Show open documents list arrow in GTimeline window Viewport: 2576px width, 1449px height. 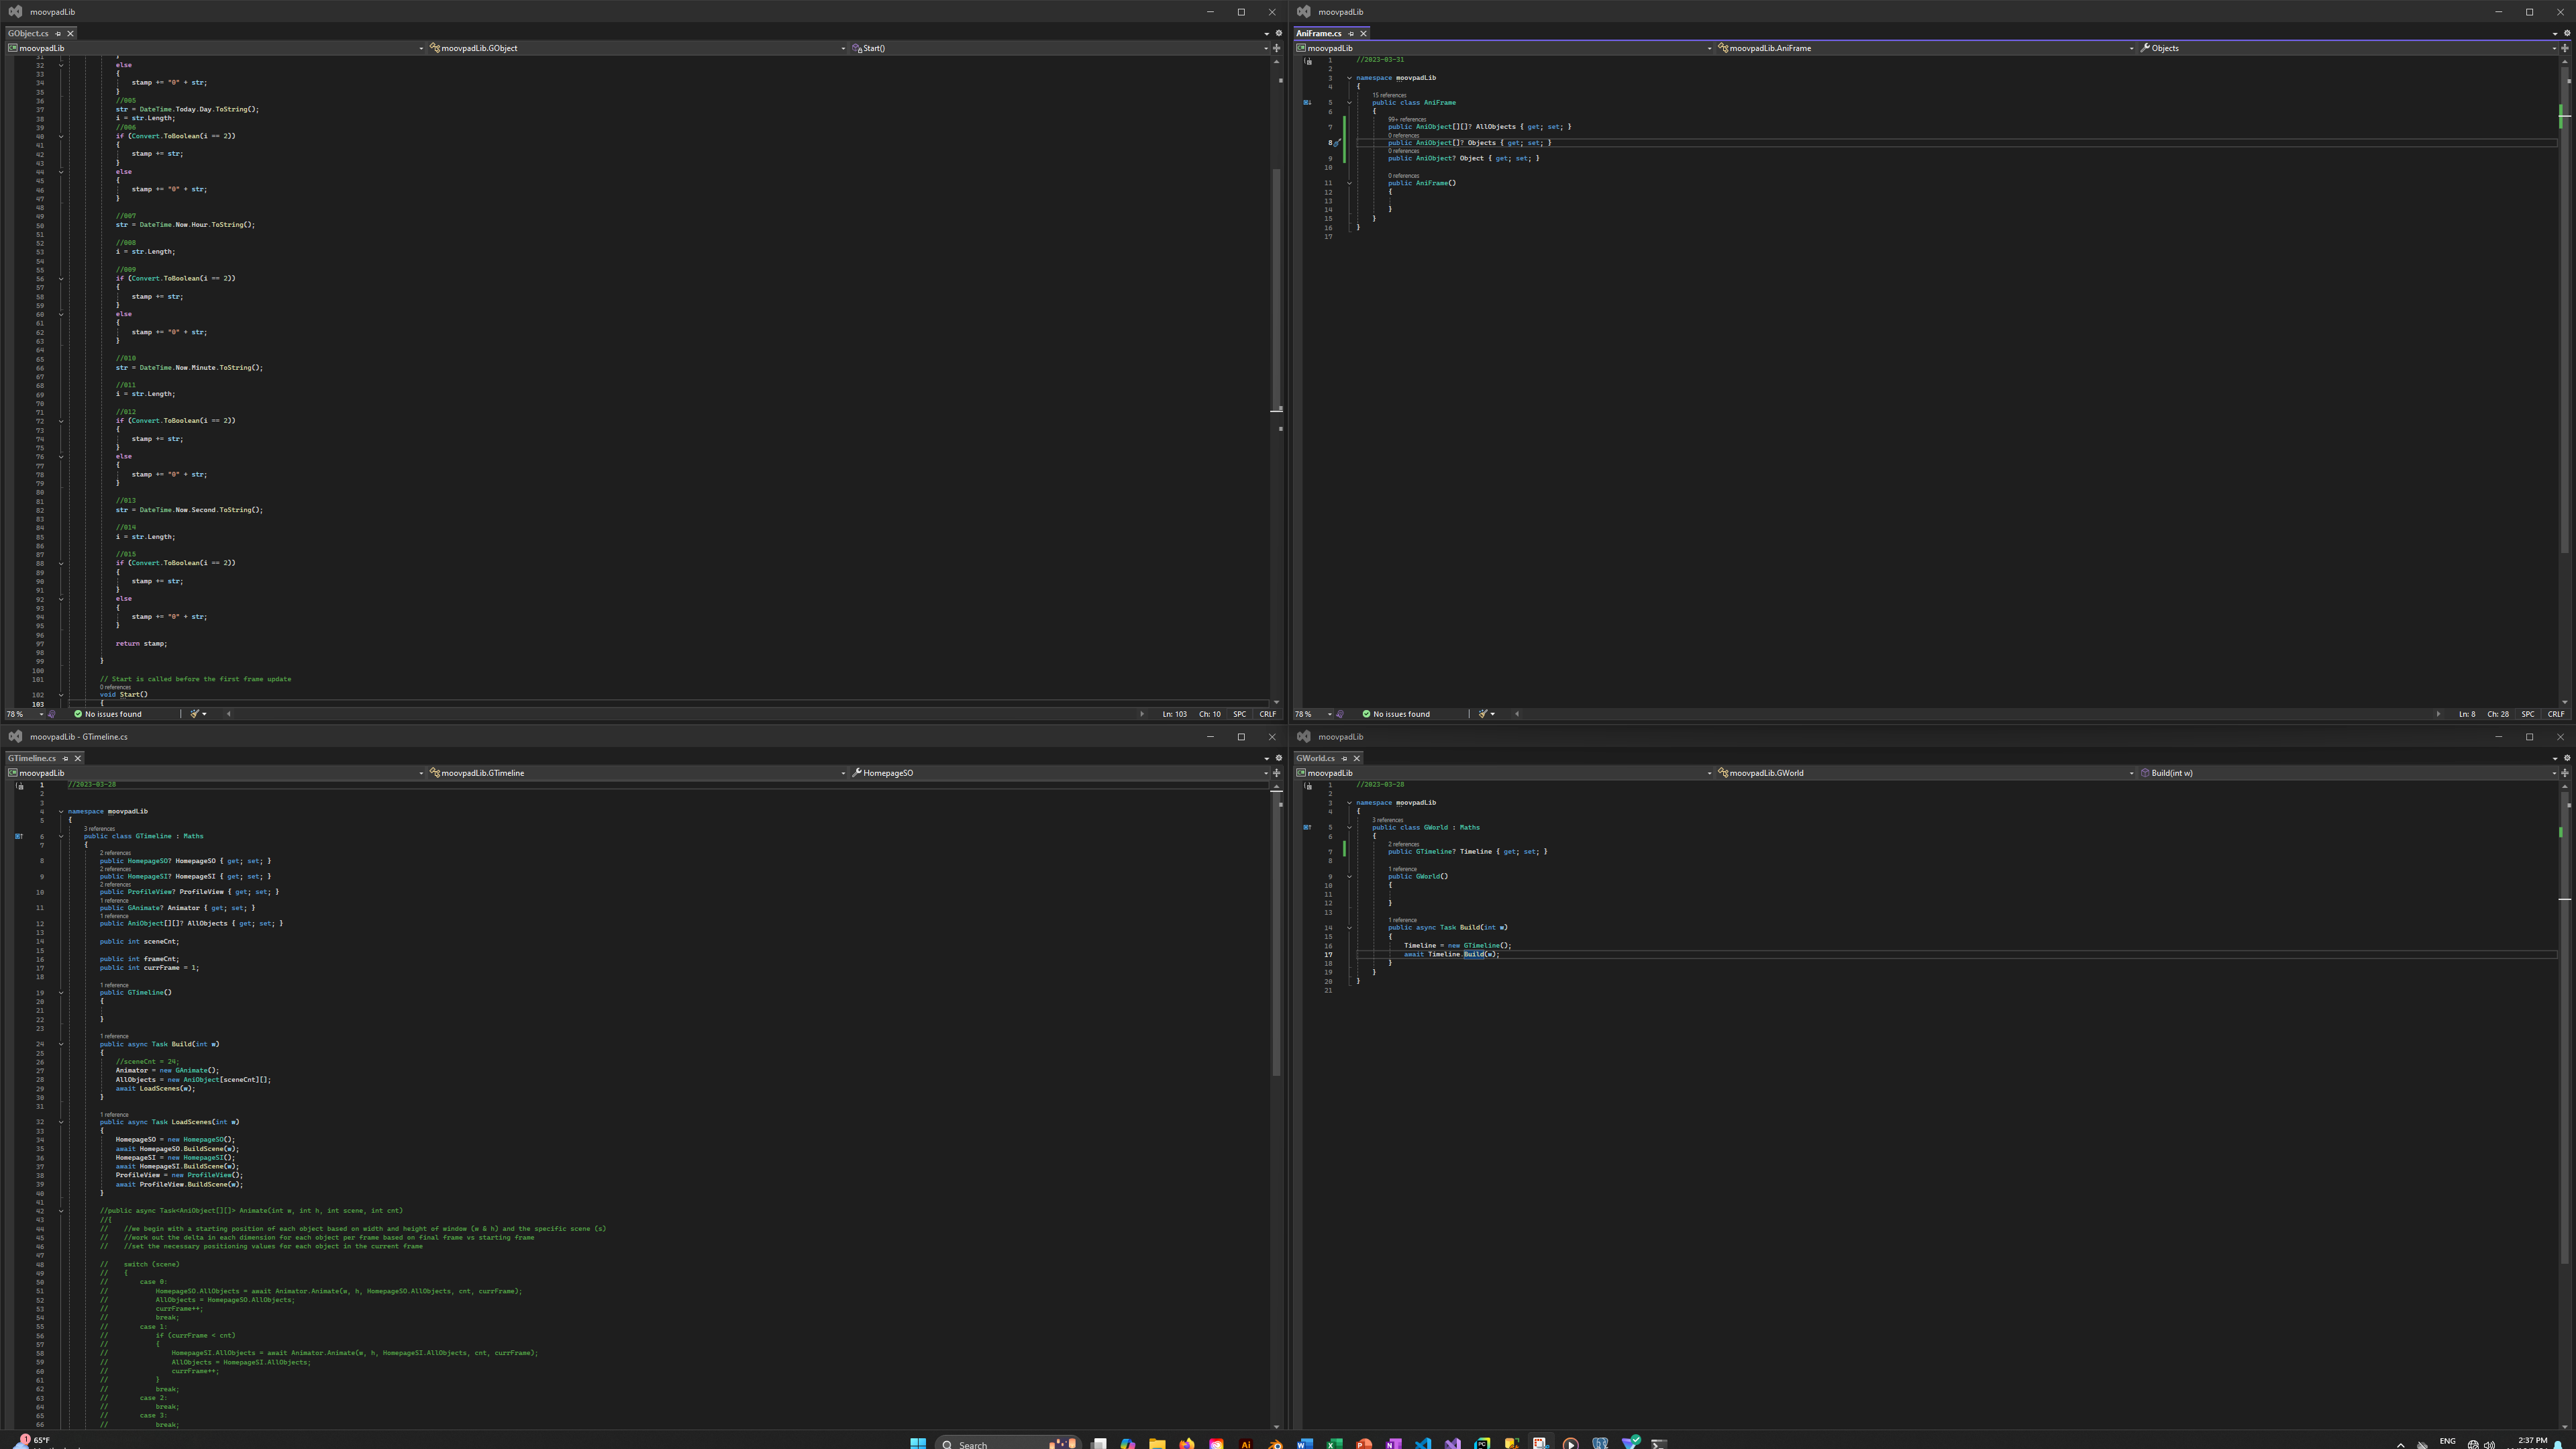[1267, 758]
